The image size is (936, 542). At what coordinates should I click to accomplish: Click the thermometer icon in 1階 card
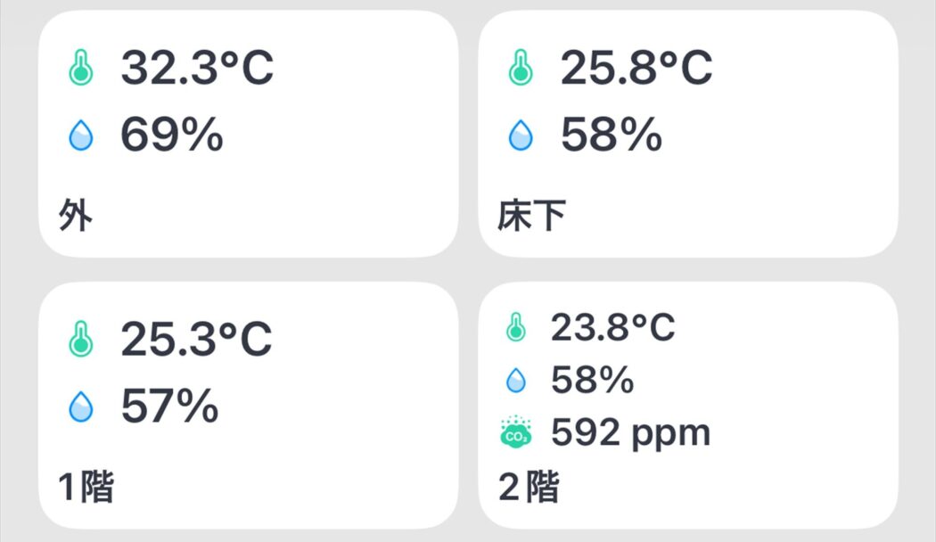click(80, 339)
